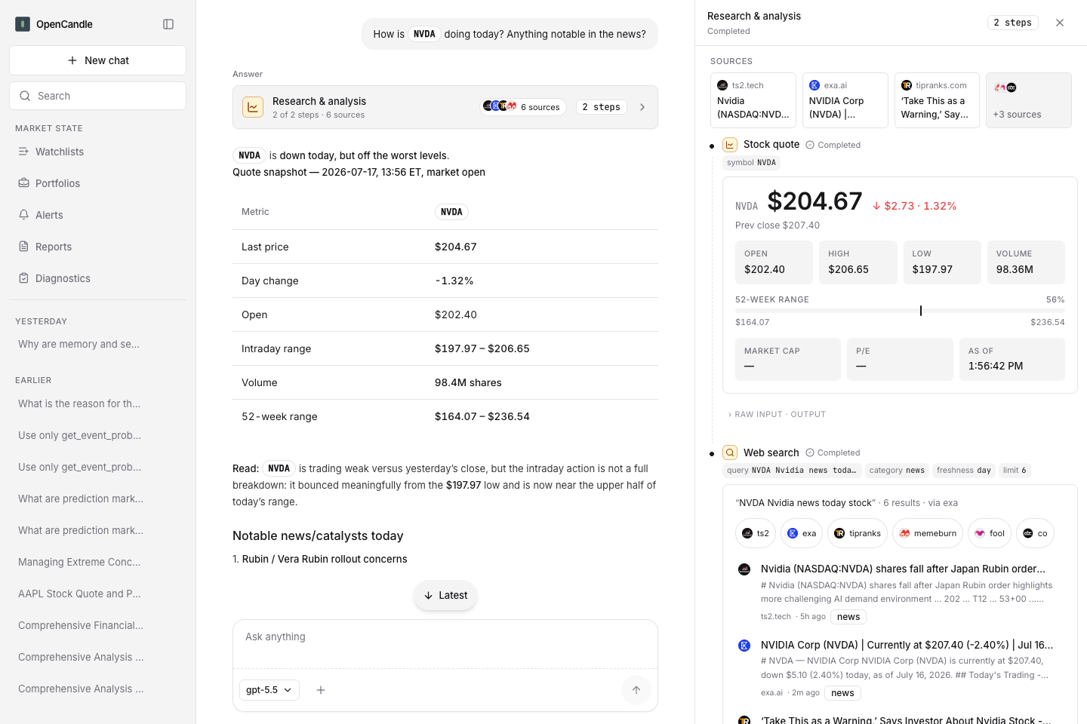Open 'Nvidia shares fall after Japan Rubin order' result
This screenshot has height=724, width=1087.
(x=903, y=569)
